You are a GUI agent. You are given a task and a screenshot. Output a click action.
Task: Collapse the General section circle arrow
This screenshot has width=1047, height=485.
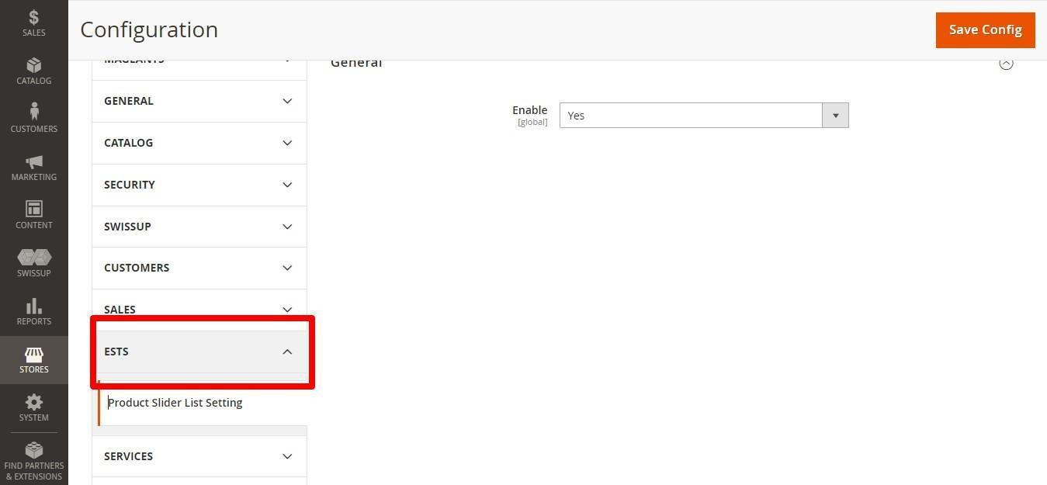tap(1006, 64)
